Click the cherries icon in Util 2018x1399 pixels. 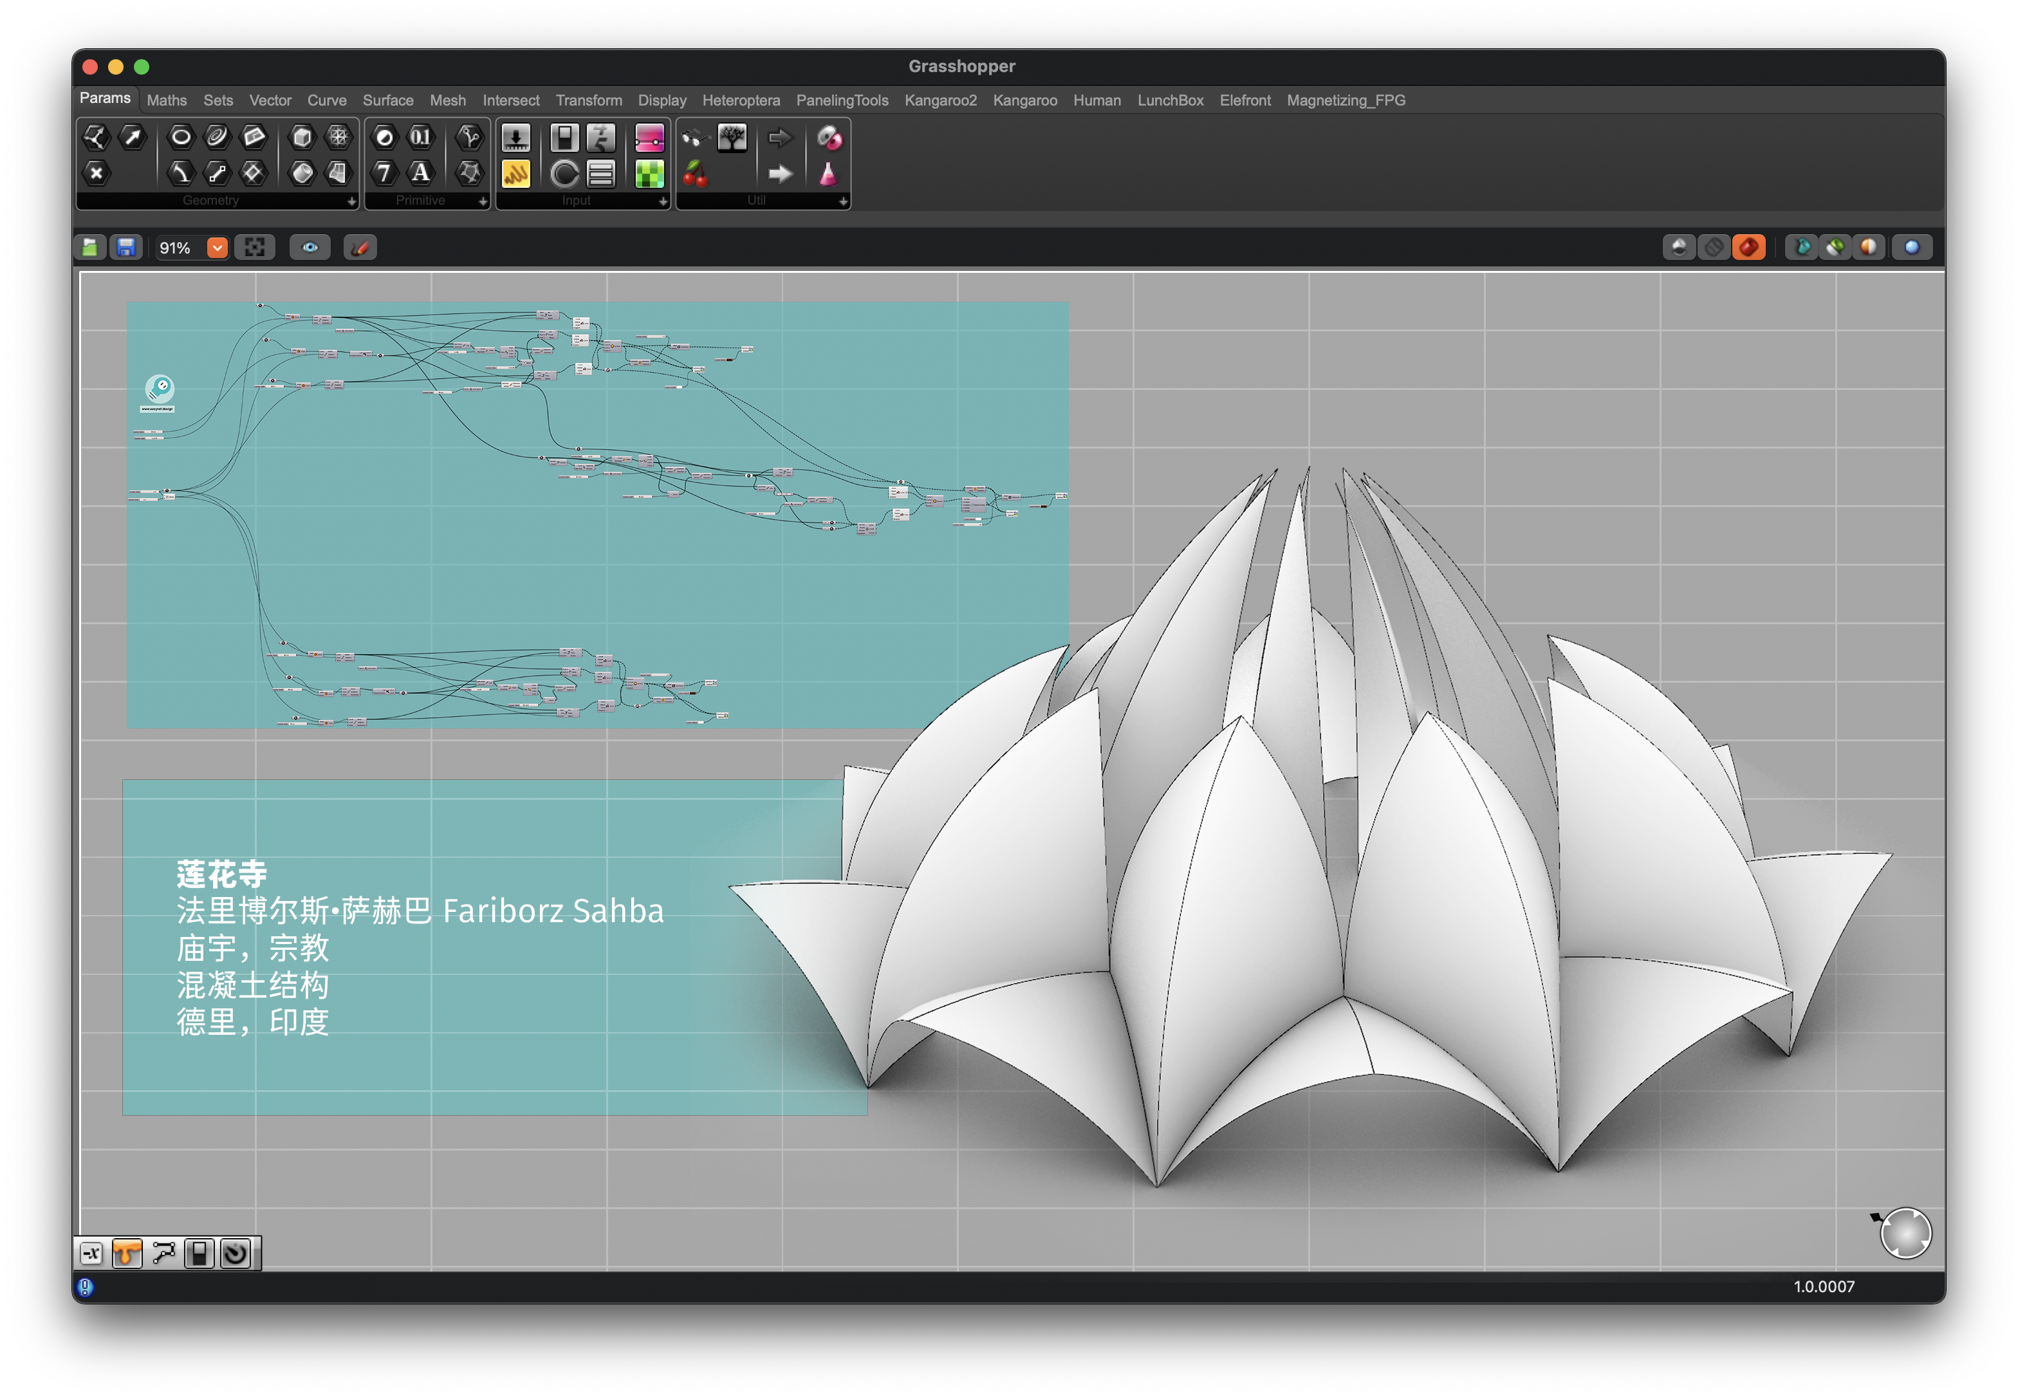696,174
